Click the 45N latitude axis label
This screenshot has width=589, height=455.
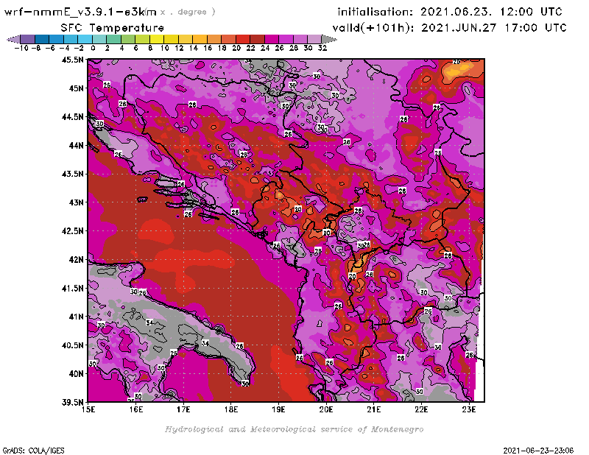[76, 88]
